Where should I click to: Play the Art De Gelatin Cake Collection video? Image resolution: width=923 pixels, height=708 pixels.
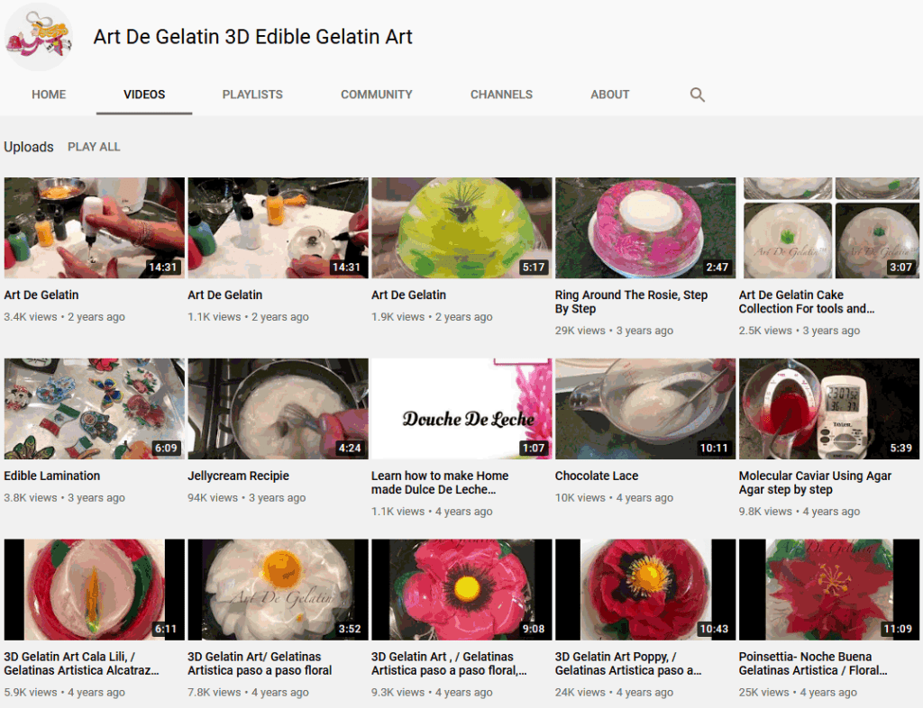828,226
